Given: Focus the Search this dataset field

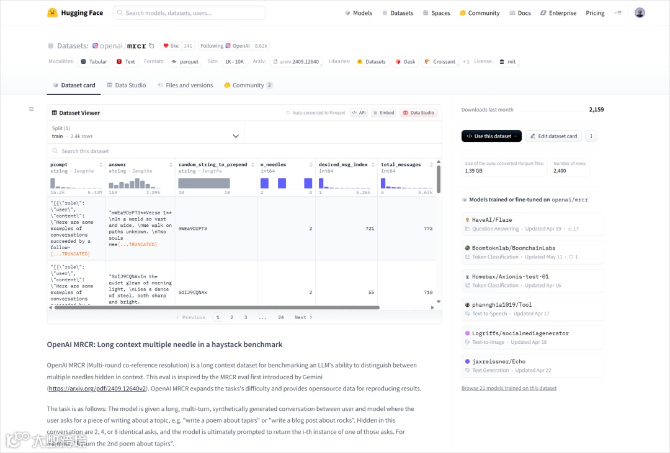Looking at the screenshot, I should click(x=244, y=151).
